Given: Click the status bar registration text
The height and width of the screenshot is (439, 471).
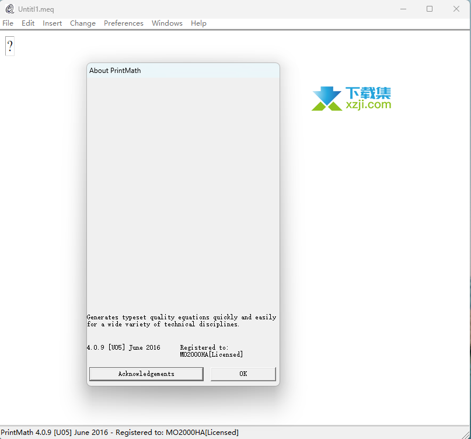Looking at the screenshot, I should pos(120,433).
